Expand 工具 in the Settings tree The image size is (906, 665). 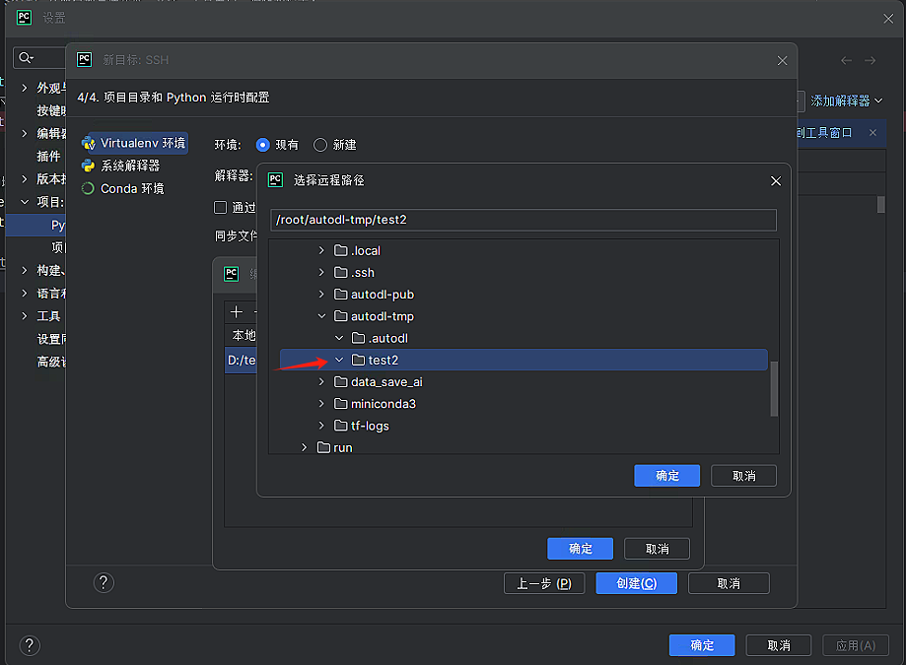click(x=25, y=316)
